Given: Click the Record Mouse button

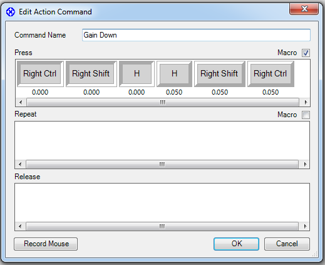Looking at the screenshot, I should tap(46, 244).
